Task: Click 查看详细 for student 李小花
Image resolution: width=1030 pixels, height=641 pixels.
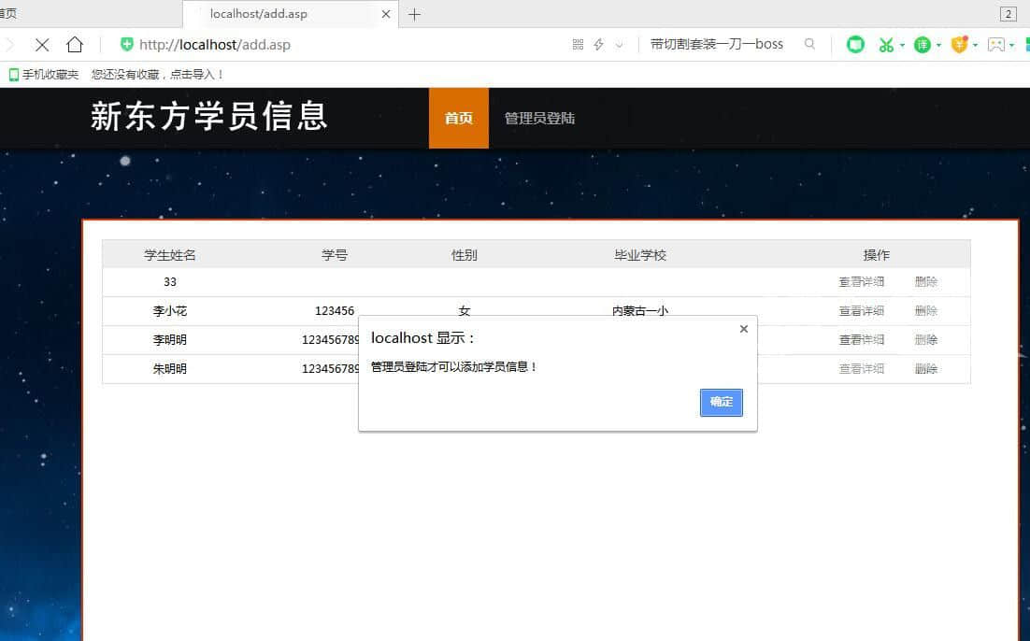Action: (x=861, y=311)
